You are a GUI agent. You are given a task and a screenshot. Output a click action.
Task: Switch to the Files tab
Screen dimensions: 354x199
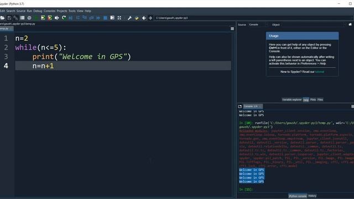coord(320,99)
